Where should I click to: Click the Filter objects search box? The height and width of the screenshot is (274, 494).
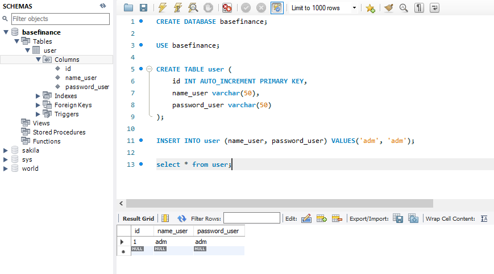pos(60,19)
